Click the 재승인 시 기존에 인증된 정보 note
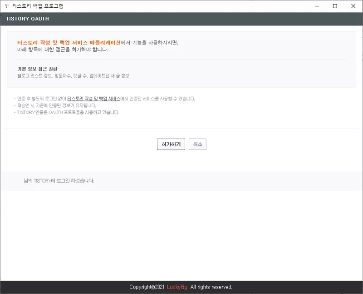 pyautogui.click(x=56, y=105)
